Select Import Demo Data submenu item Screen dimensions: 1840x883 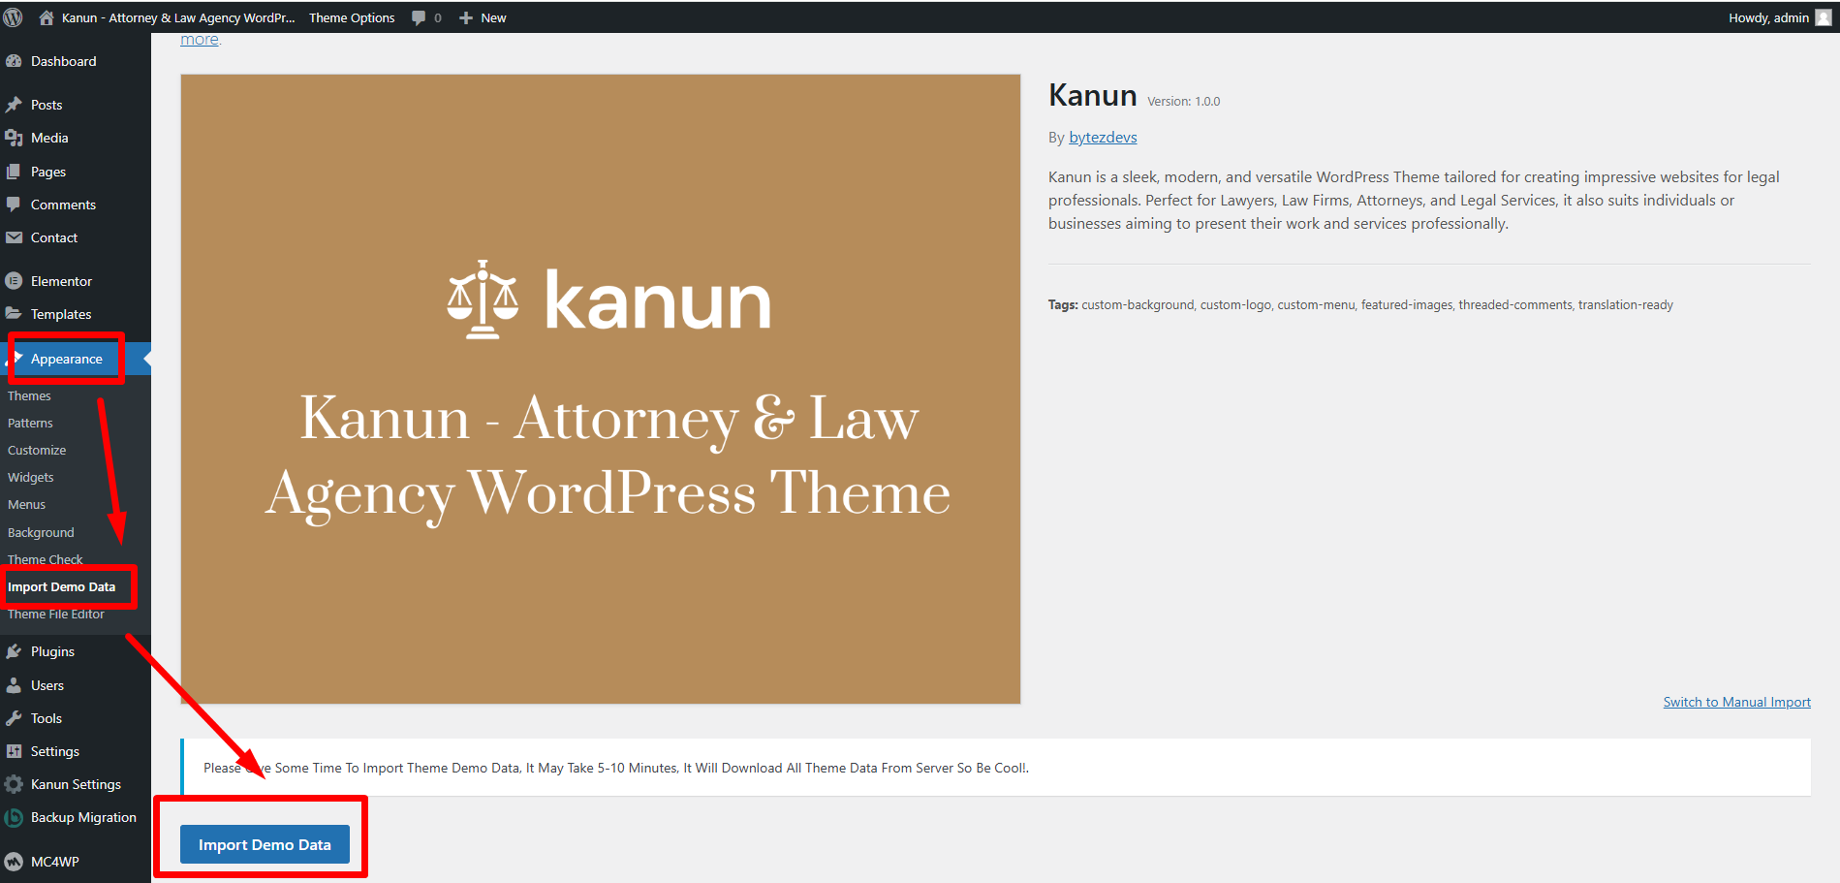click(61, 586)
